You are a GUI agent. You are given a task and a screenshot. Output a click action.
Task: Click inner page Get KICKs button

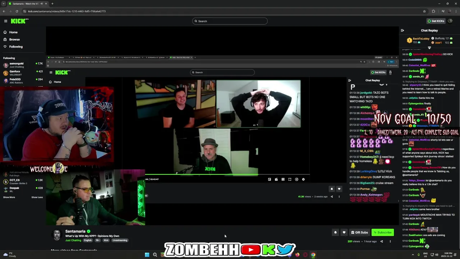click(x=378, y=72)
